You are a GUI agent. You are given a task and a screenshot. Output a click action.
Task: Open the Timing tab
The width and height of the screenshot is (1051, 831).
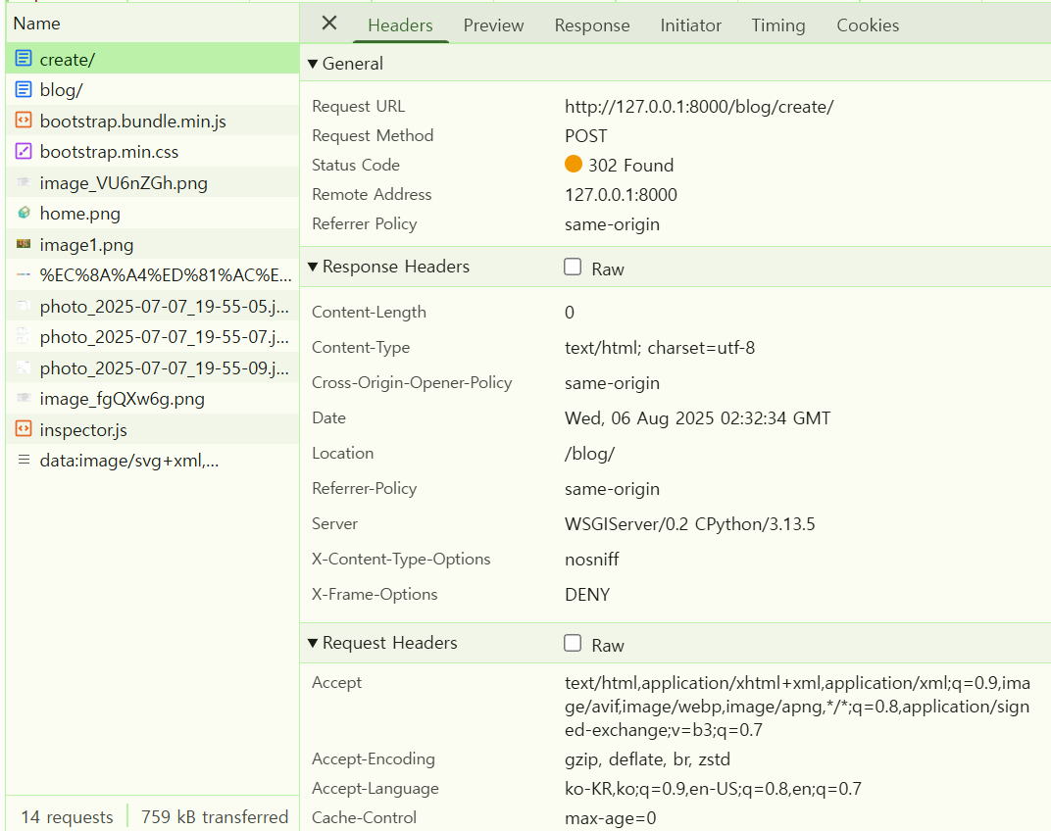pos(777,25)
